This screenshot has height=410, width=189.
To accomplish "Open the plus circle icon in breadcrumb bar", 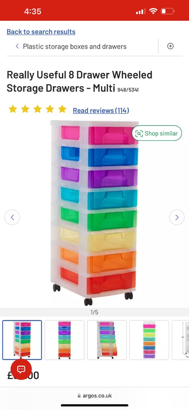I will (170, 46).
